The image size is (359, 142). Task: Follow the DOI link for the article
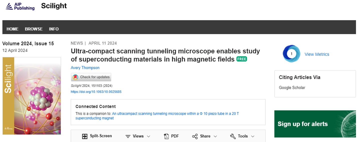96,92
